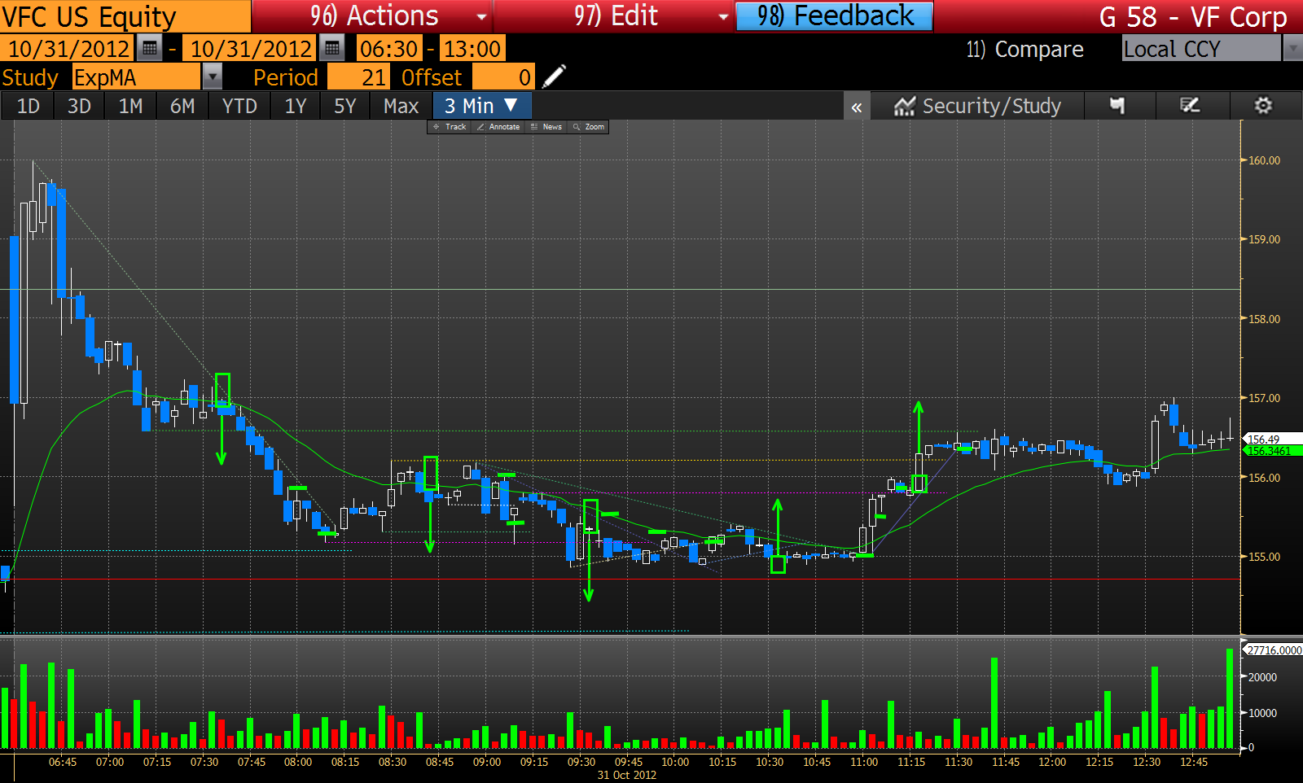
Task: Toggle News markers on the chart
Action: pos(546,127)
